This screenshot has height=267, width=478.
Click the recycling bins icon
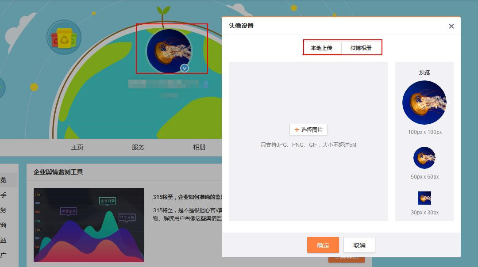(64, 38)
